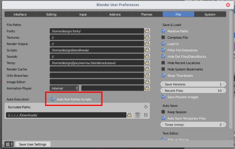The image size is (235, 149).
Task: Close the Blender User Preferences window
Action: 228,5
